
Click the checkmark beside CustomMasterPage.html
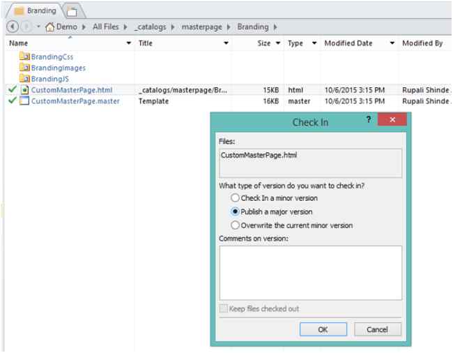coord(13,89)
